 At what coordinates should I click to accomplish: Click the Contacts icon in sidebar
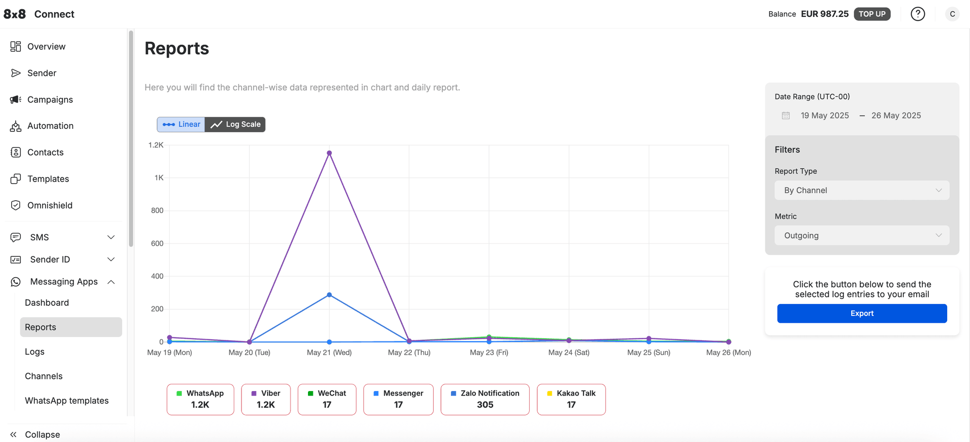pyautogui.click(x=16, y=152)
